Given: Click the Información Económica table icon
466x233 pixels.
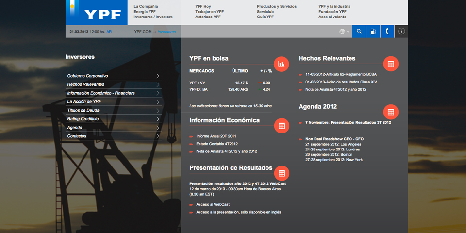Looking at the screenshot, I should pos(282,126).
